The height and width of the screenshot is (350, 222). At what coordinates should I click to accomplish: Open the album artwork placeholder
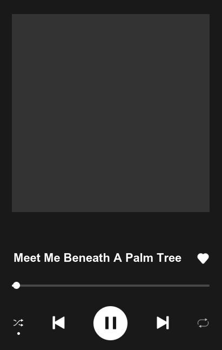111,113
